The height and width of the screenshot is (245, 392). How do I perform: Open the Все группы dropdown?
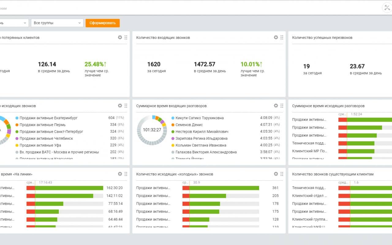click(57, 23)
